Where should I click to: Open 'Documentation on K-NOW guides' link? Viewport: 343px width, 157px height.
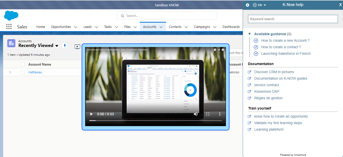click(x=280, y=78)
